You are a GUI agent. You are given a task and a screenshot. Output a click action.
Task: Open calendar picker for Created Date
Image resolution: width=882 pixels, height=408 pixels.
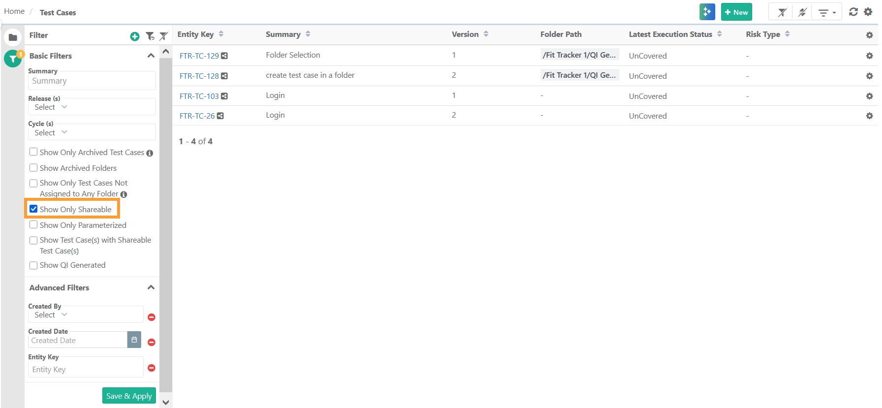pyautogui.click(x=134, y=340)
